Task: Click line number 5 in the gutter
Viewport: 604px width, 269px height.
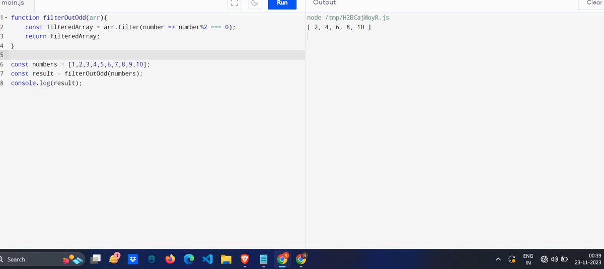Action: [2, 55]
